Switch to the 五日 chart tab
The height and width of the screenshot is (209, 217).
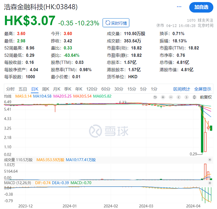[23, 89]
